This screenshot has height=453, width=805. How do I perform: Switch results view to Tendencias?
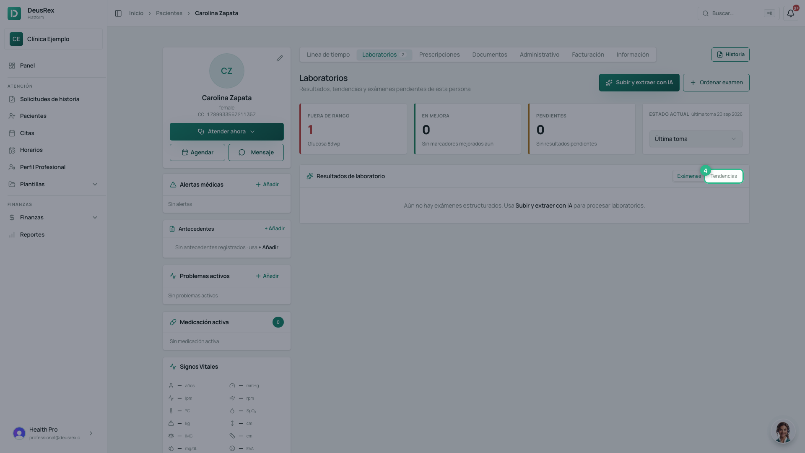(724, 176)
